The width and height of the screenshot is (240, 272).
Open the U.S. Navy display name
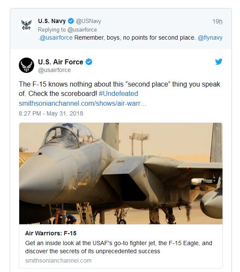[52, 21]
